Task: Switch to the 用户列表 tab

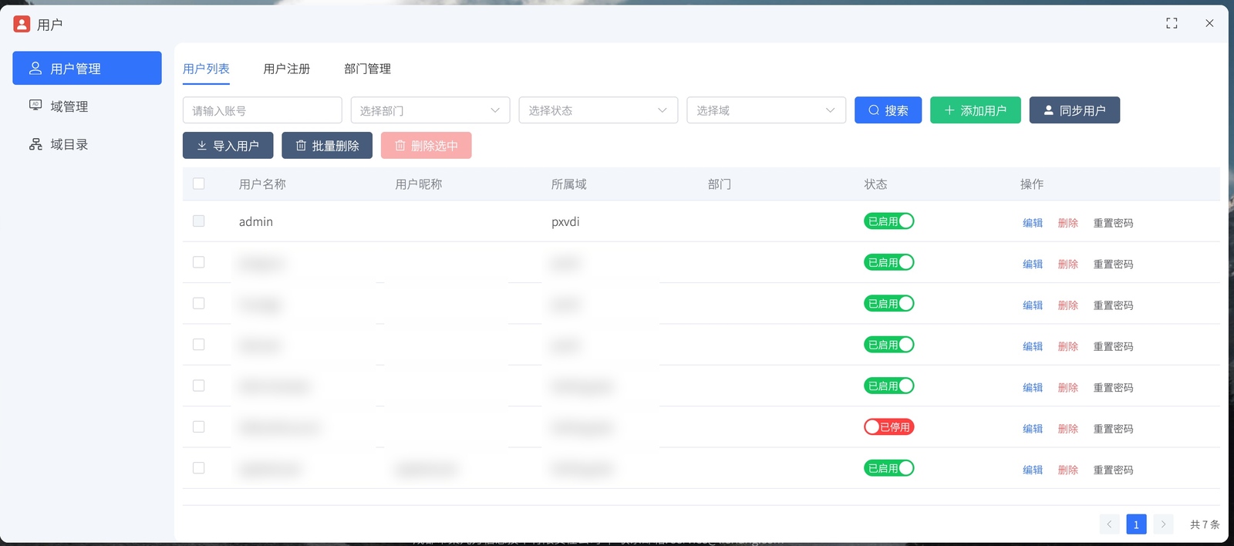Action: 206,69
